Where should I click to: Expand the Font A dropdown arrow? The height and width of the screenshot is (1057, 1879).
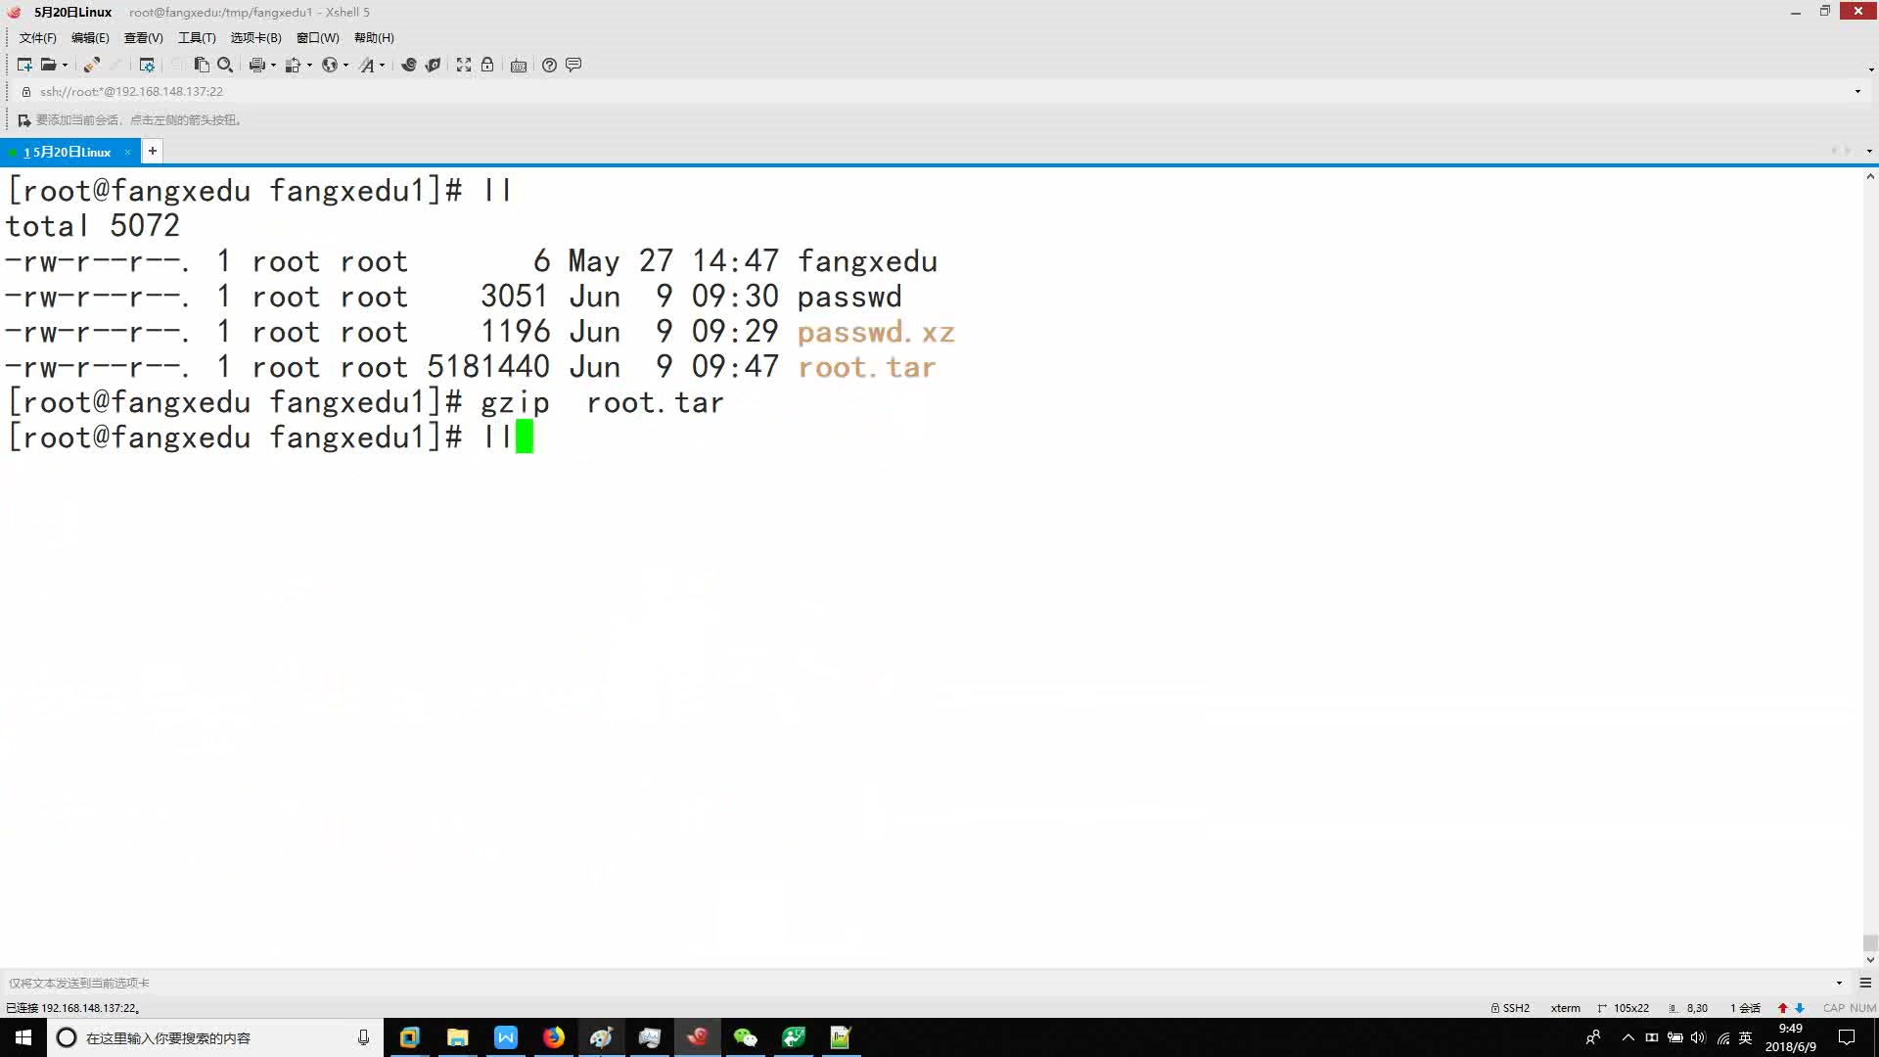click(382, 66)
